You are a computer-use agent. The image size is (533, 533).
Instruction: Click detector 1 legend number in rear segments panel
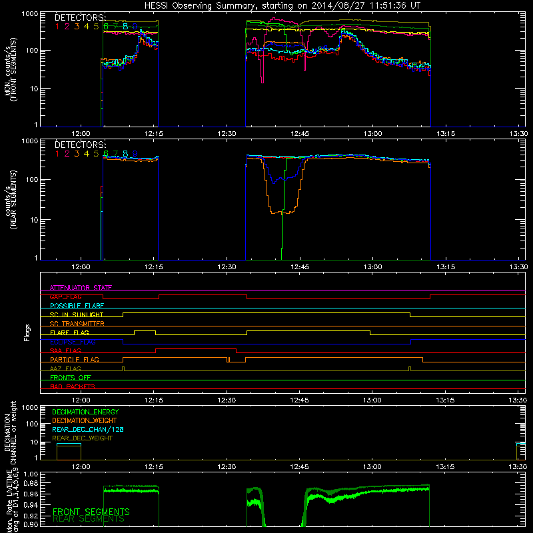click(x=57, y=154)
